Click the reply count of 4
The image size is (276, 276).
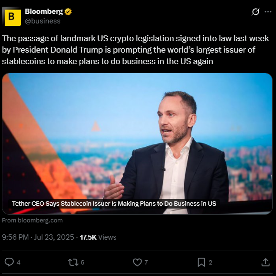[19, 263]
